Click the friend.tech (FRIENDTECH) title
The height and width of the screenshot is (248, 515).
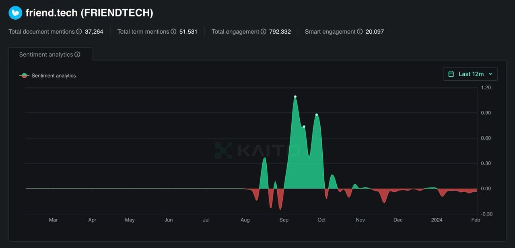[x=89, y=13]
